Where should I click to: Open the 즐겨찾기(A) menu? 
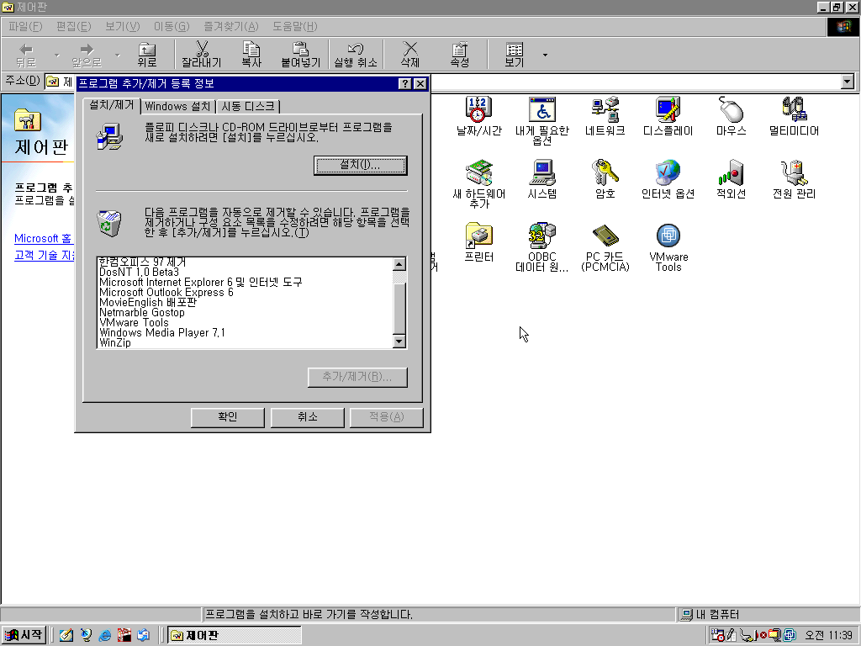click(230, 26)
